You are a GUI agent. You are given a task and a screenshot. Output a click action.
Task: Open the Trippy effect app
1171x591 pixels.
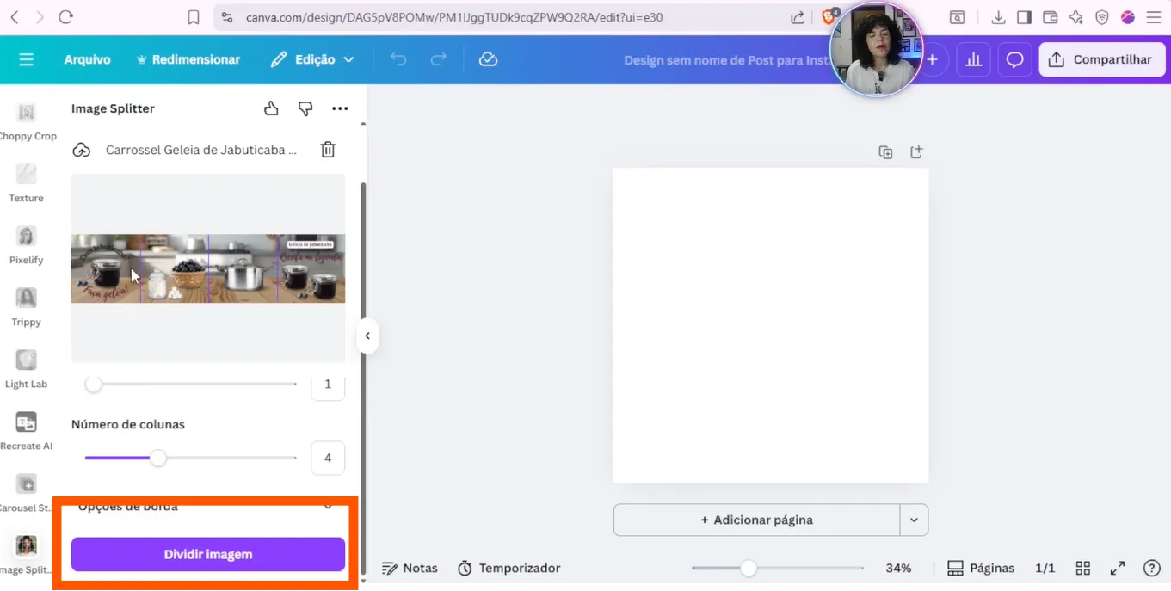tap(27, 306)
